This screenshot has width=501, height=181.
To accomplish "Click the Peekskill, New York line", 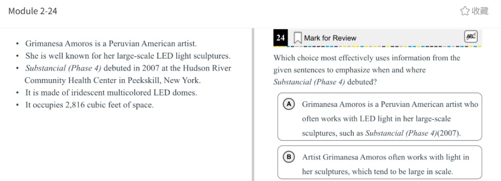I will click(x=113, y=81).
